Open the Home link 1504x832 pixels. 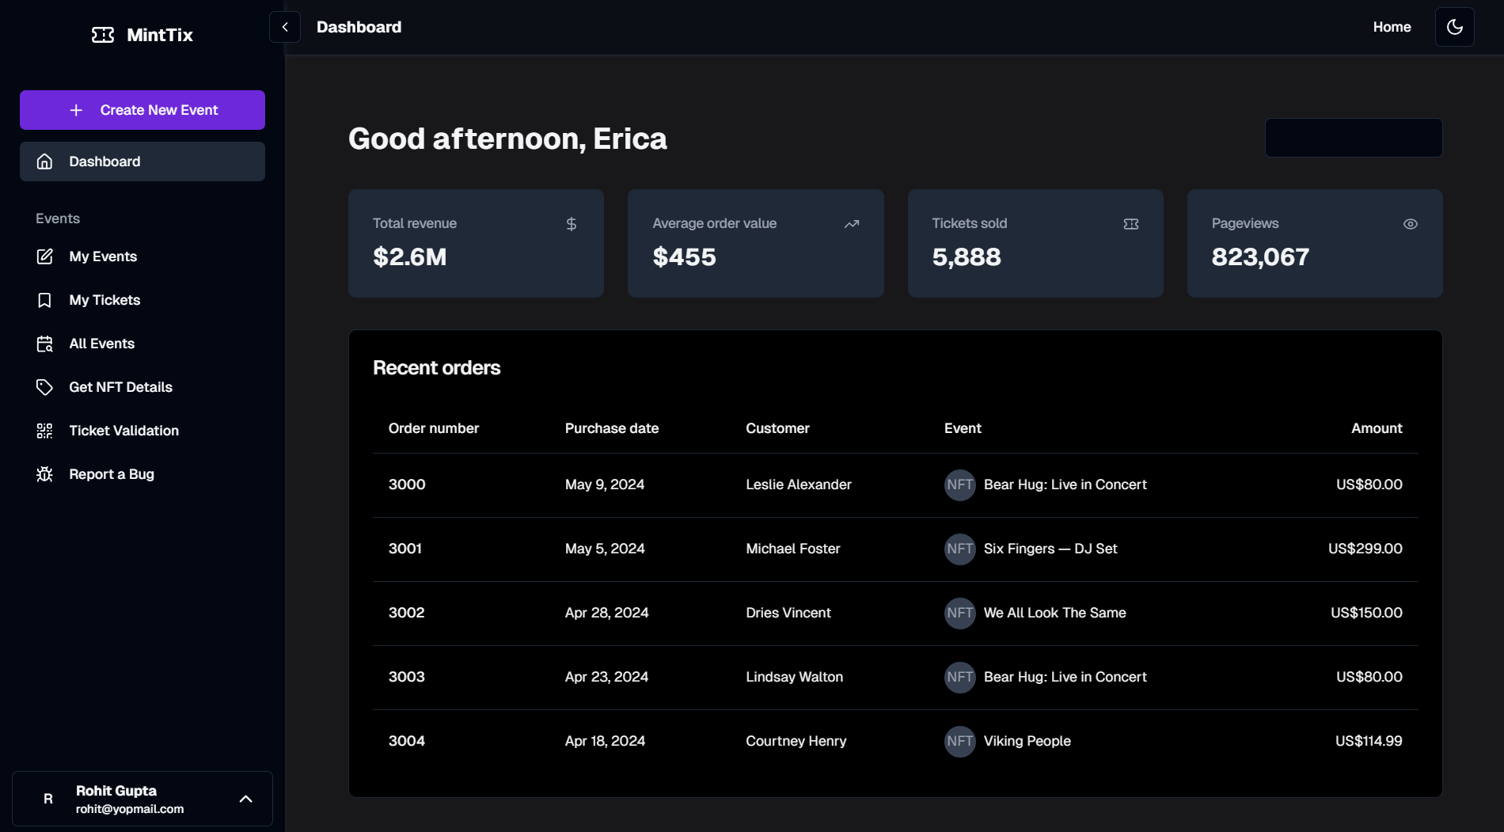tap(1392, 27)
